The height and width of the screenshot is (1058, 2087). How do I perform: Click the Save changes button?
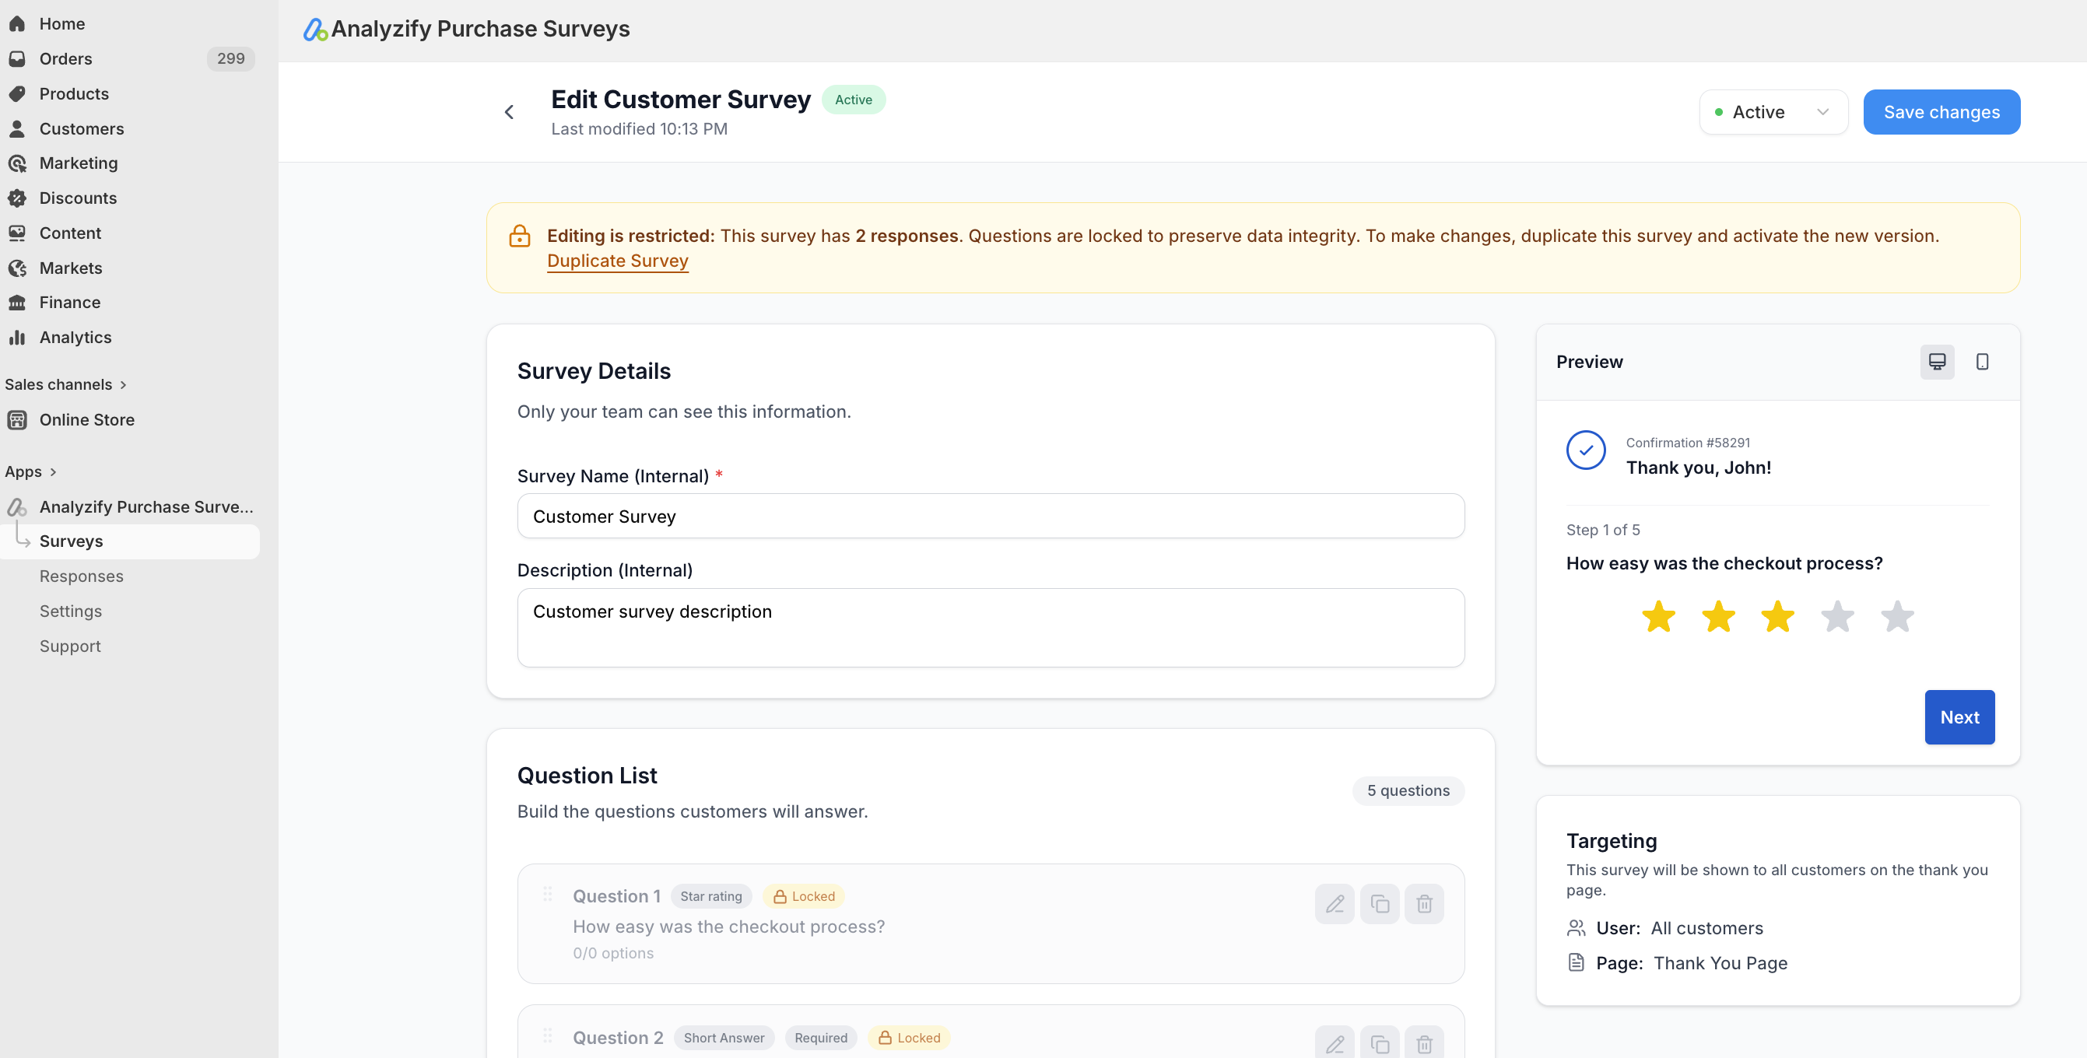(x=1941, y=112)
